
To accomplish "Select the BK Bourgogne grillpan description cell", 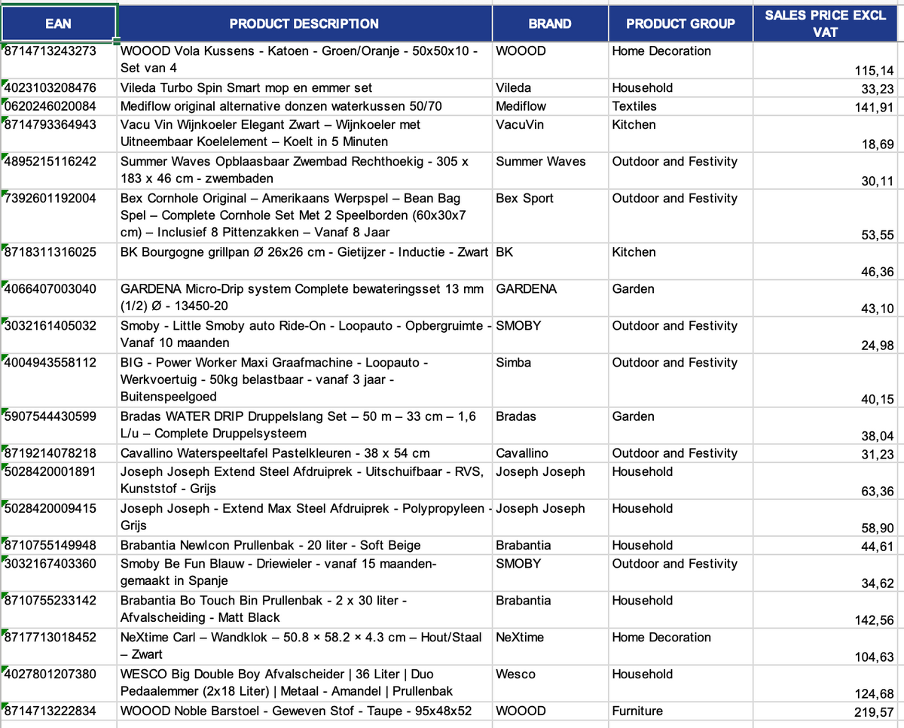I will [x=304, y=261].
